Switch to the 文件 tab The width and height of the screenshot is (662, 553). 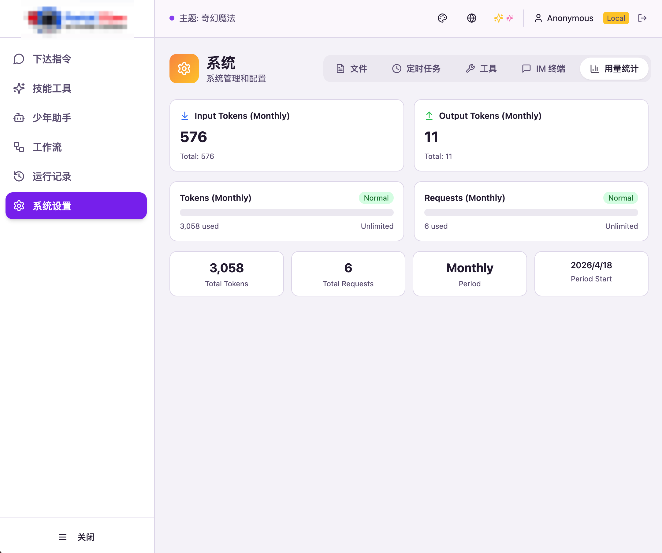(351, 69)
